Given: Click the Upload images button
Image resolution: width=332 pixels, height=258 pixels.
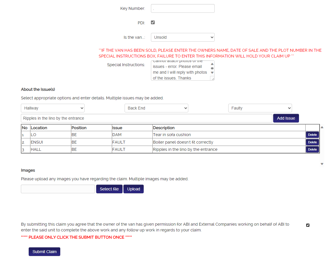Looking at the screenshot, I should (x=134, y=189).
